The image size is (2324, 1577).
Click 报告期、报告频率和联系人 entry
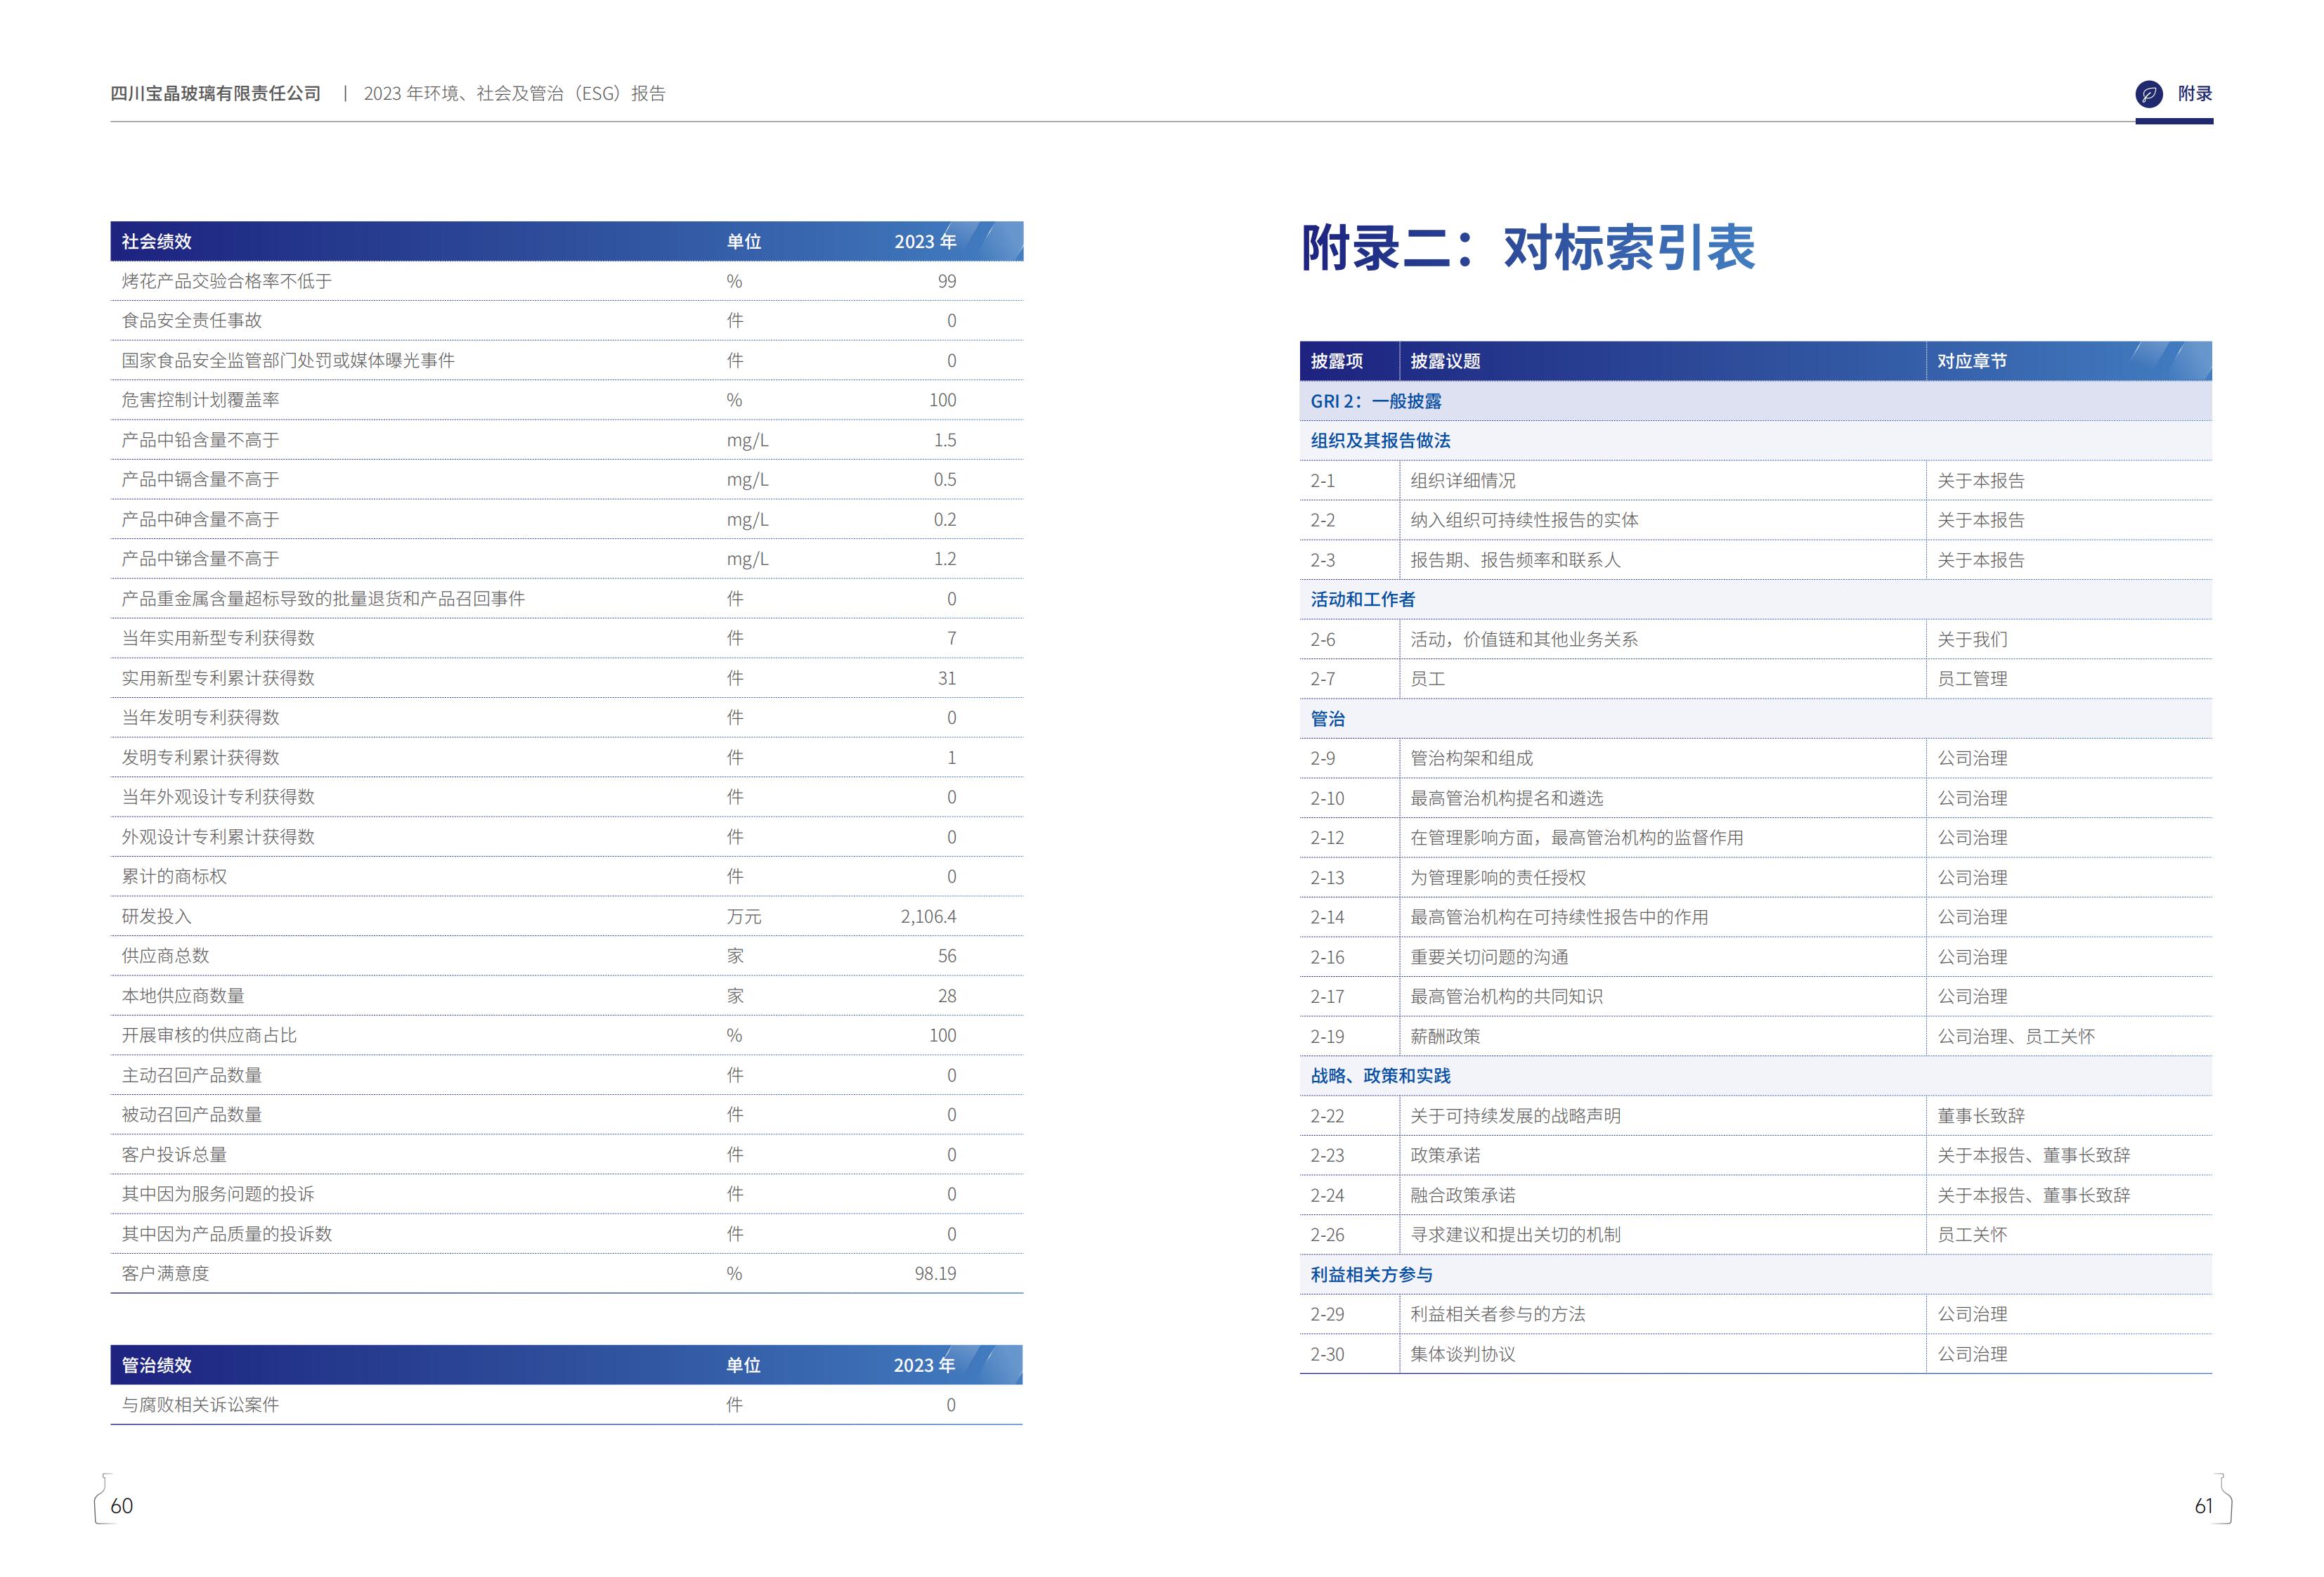coord(1515,560)
